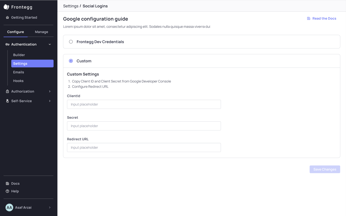The image size is (346, 216).
Task: Click the Self-Service person icon
Action: coord(8,101)
